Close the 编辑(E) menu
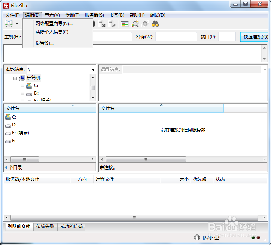Screen dimensions: 271x245 tap(32, 15)
